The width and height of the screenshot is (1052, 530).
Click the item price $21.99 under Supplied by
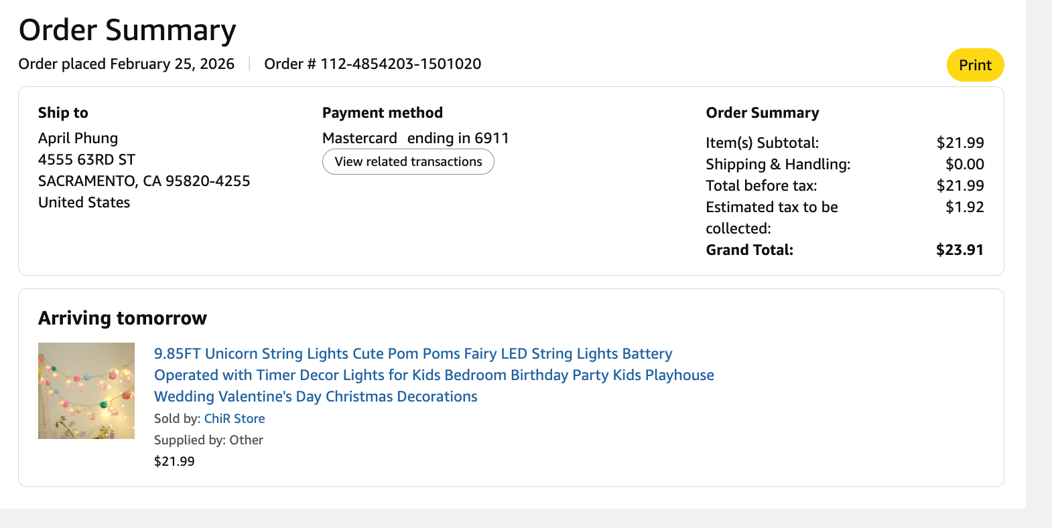[x=174, y=461]
